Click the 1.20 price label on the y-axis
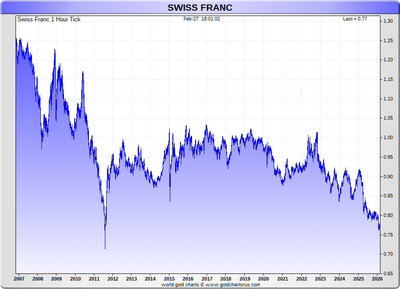The height and width of the screenshot is (289, 400). [388, 60]
